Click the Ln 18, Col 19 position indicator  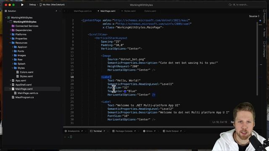click(x=219, y=122)
